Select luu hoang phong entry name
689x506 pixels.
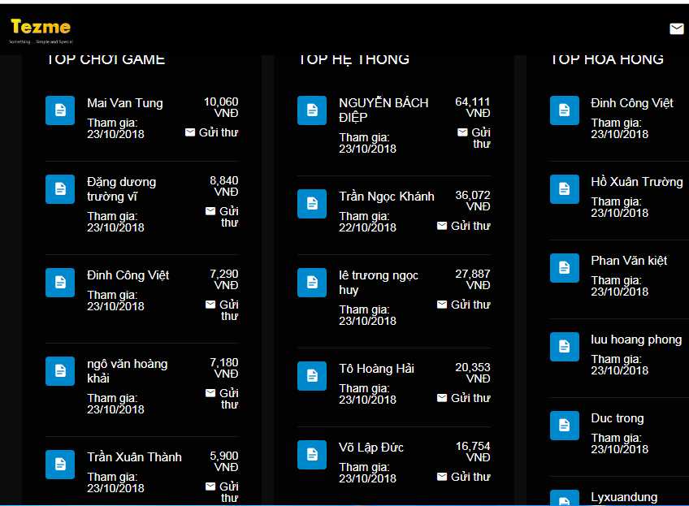point(635,339)
